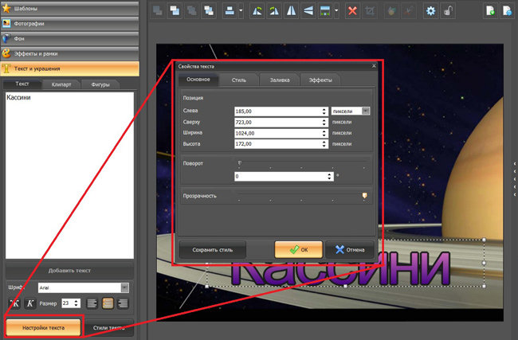Toggle bold Ж formatting
The height and width of the screenshot is (340, 518).
[x=14, y=303]
